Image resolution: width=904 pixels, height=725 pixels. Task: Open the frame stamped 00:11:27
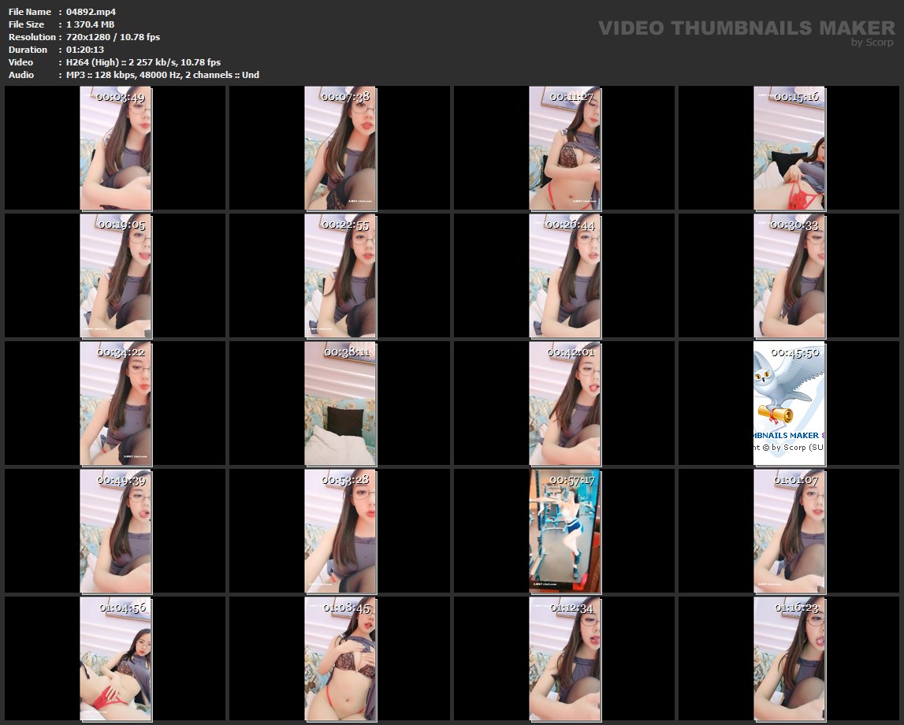click(x=564, y=149)
